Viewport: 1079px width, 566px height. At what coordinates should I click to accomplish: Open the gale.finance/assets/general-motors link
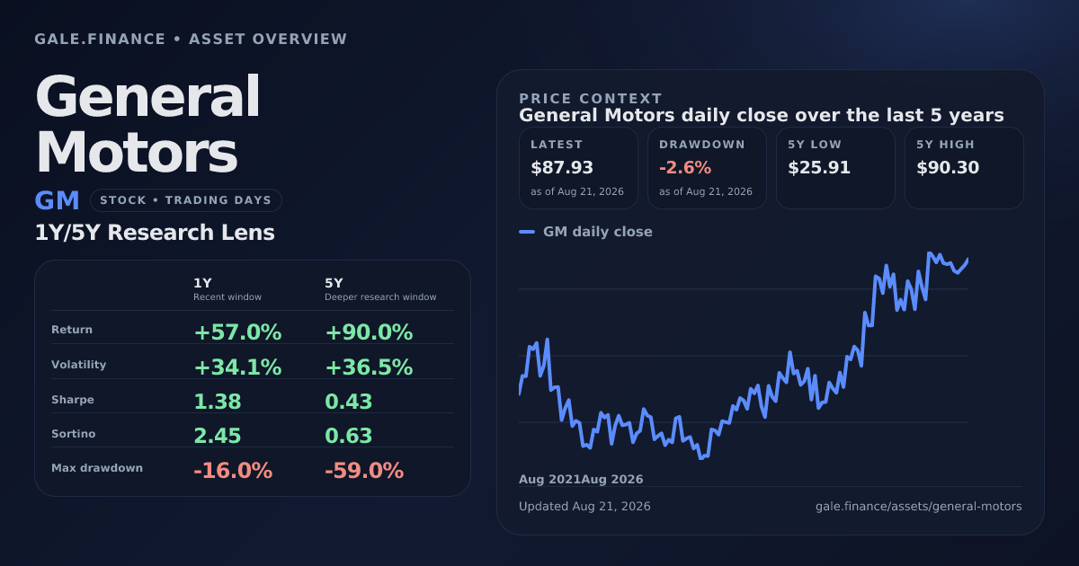(918, 507)
